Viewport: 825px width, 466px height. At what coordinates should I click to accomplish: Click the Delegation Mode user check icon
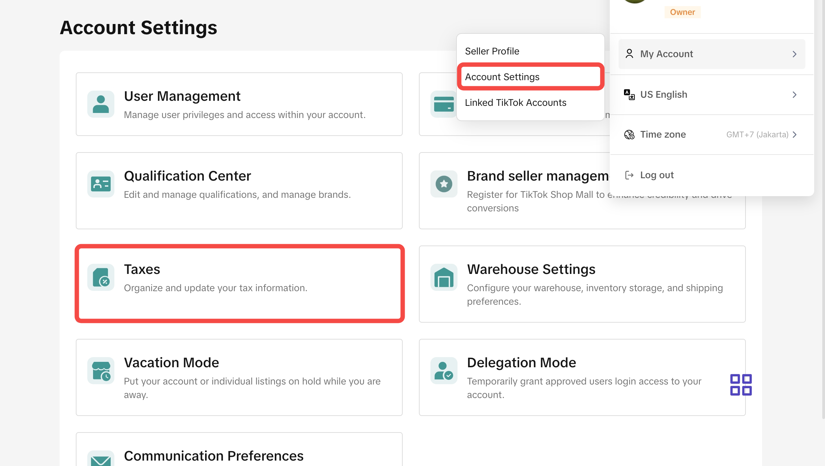point(444,371)
